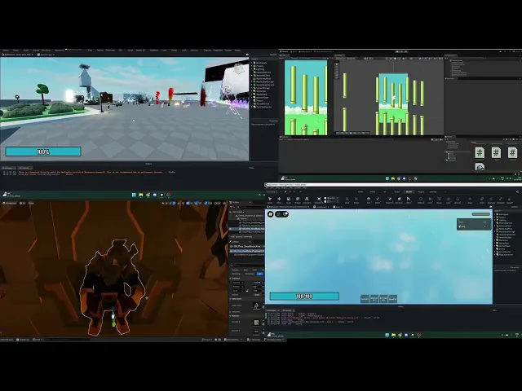Expand the Workspace arrow in top-left Studio Explorer
Viewport: 522px width, 391px height.
252,63
